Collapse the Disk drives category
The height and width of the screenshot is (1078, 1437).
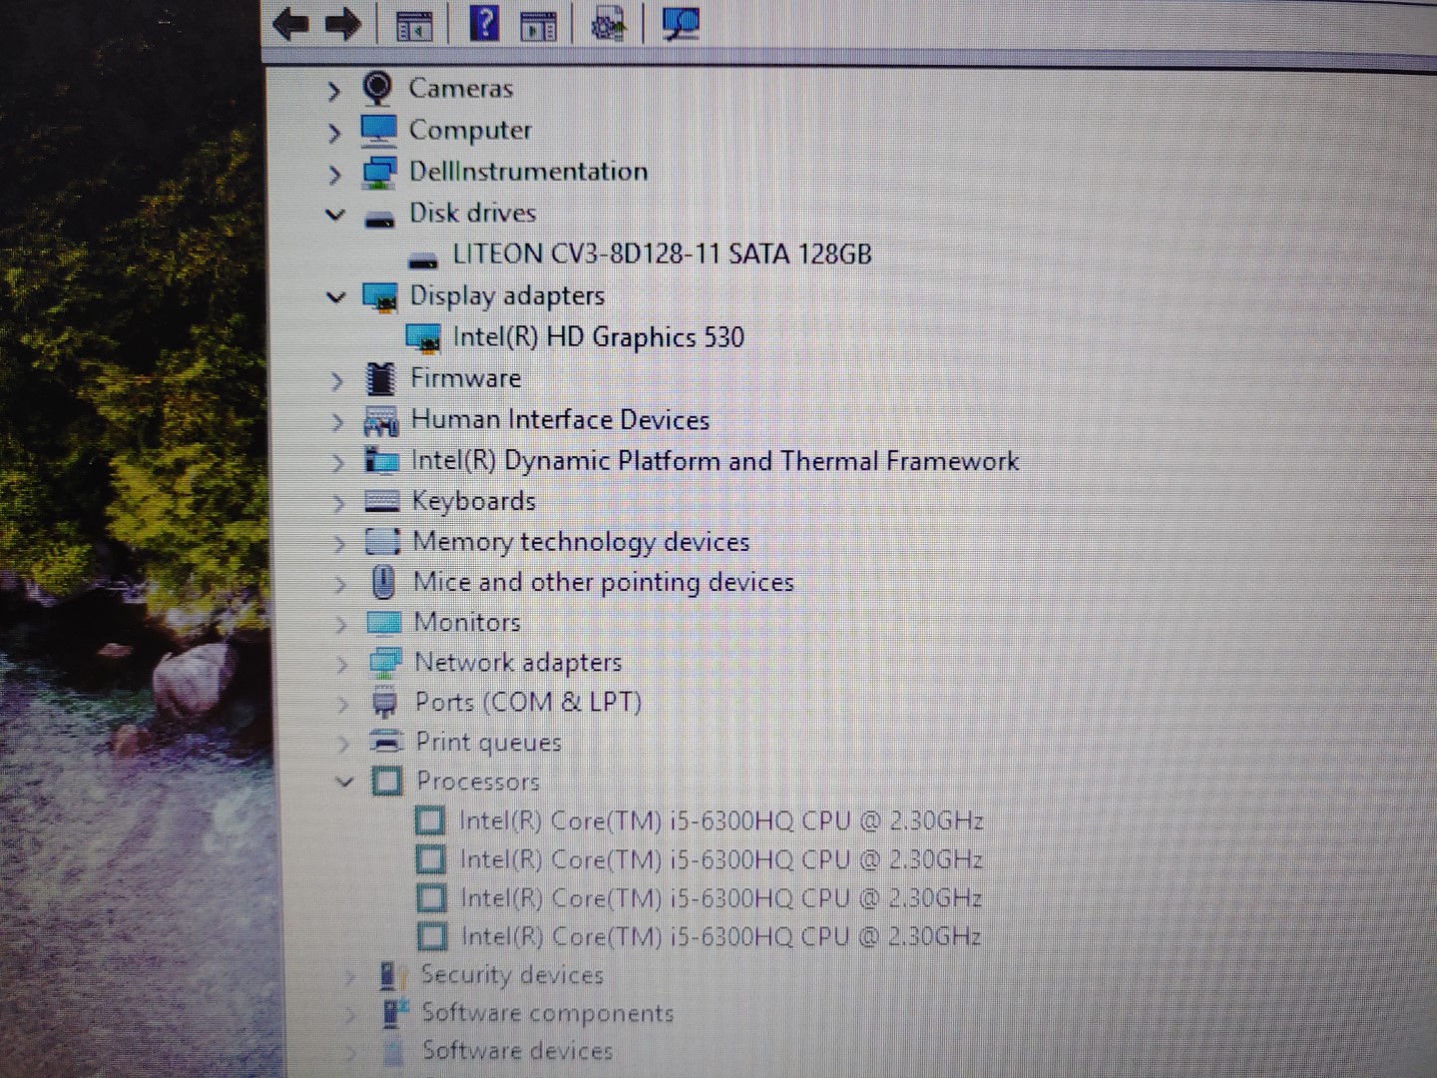pyautogui.click(x=335, y=214)
